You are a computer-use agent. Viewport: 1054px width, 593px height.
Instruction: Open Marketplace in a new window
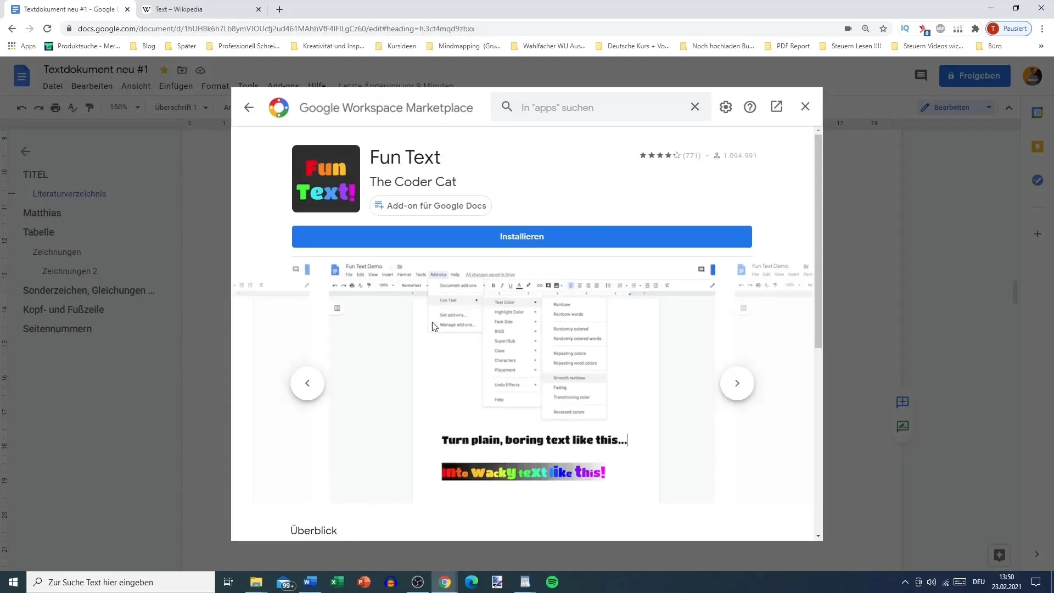click(776, 107)
